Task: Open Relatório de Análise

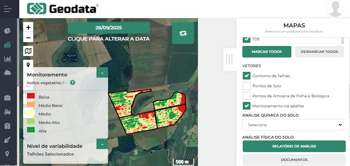Action: [x=294, y=146]
